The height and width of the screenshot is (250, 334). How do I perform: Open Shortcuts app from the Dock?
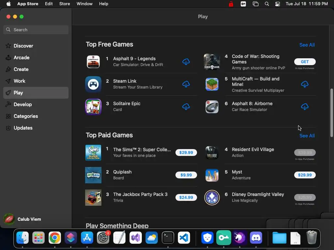pos(71,238)
